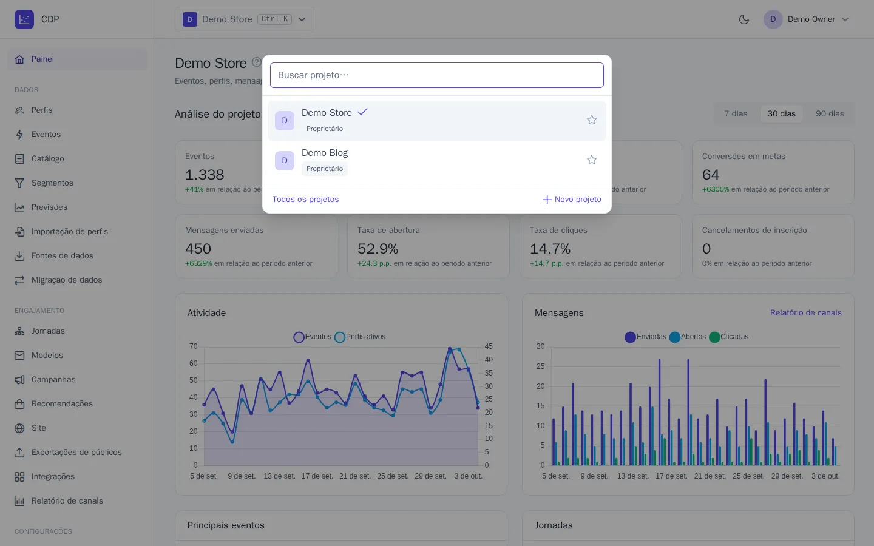Mark Demo Store as favorite with star
The width and height of the screenshot is (874, 546).
pyautogui.click(x=592, y=120)
